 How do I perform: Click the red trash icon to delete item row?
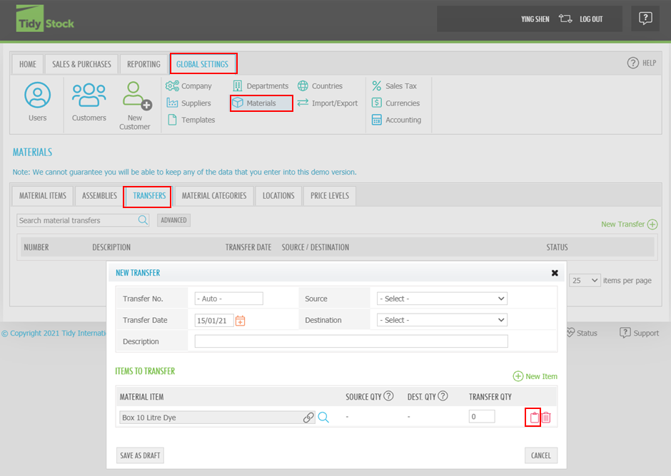[x=546, y=418]
